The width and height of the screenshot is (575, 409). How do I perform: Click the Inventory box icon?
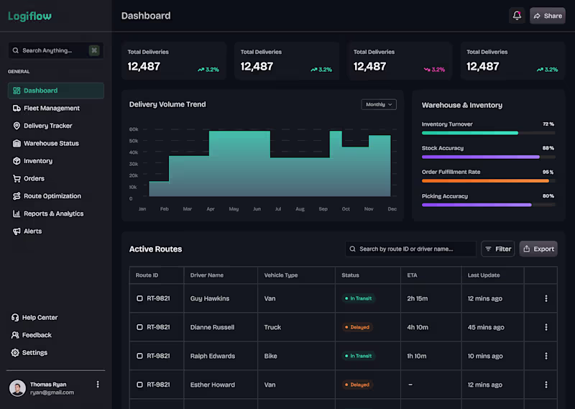click(17, 161)
